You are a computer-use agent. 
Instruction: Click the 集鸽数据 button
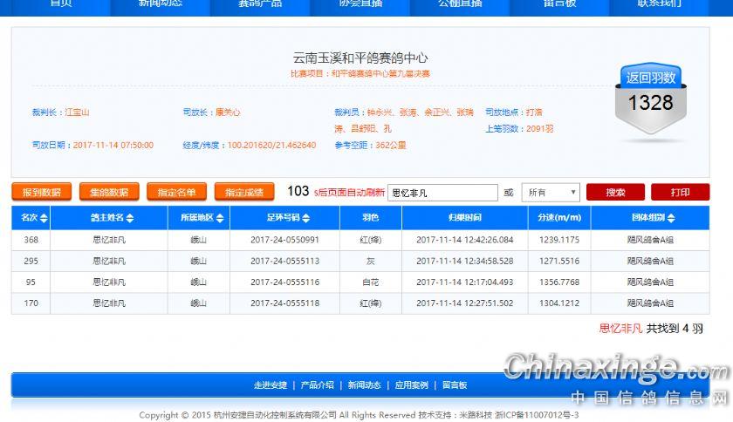click(x=109, y=192)
